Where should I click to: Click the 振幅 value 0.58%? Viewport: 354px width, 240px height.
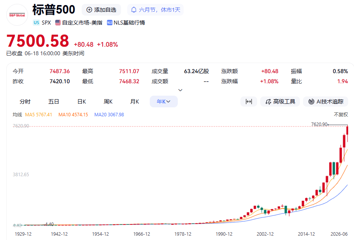pyautogui.click(x=340, y=71)
